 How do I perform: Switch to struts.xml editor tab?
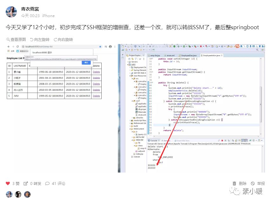click(x=169, y=56)
